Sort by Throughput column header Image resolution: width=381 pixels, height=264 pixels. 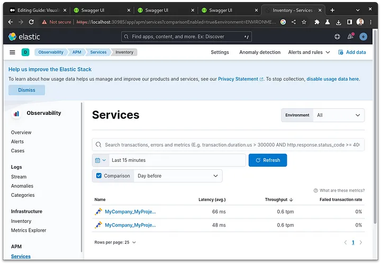[279, 199]
